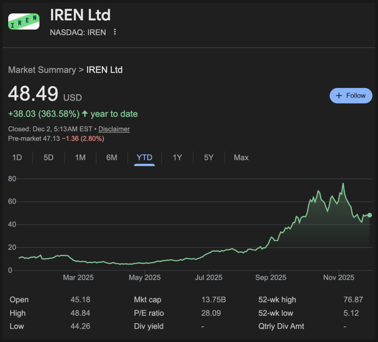Image resolution: width=378 pixels, height=342 pixels.
Task: Go to Market Summary breadcrumb
Action: point(42,70)
